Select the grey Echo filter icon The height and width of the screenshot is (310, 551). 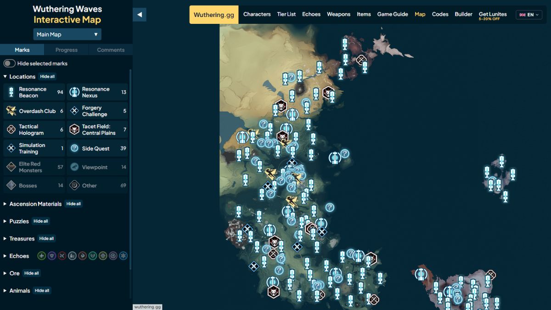72,256
